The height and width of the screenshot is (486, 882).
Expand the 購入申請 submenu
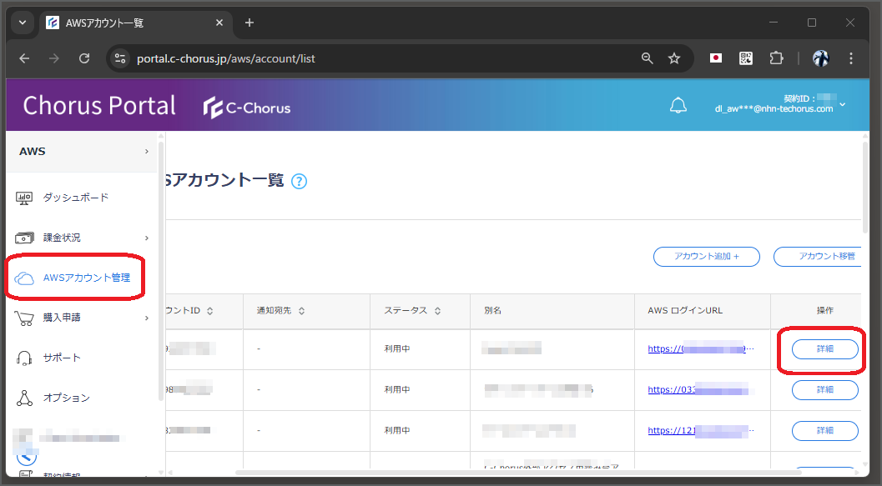click(147, 318)
